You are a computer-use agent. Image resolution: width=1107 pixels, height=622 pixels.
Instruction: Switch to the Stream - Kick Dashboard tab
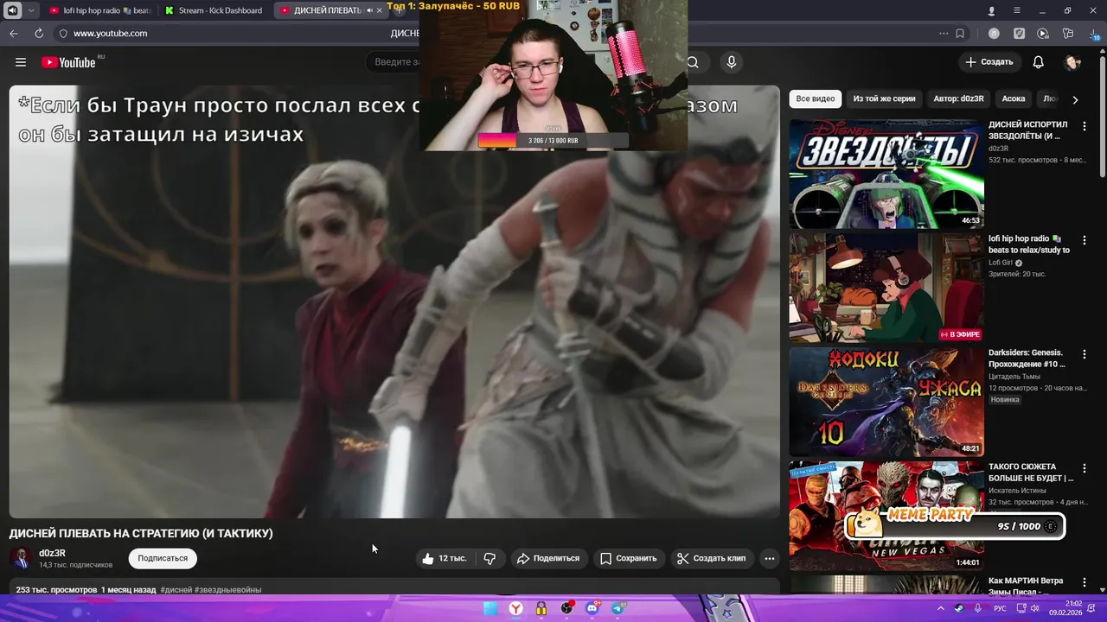pyautogui.click(x=214, y=10)
